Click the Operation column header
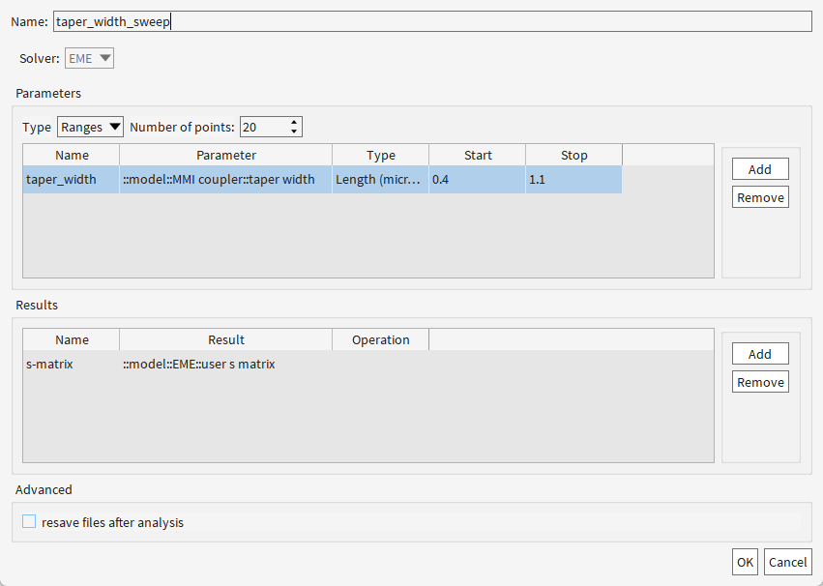The image size is (823, 586). (380, 340)
